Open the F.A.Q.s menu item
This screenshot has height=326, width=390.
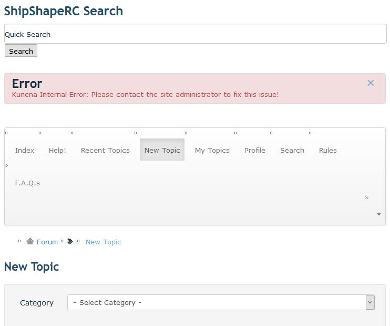[x=27, y=183]
